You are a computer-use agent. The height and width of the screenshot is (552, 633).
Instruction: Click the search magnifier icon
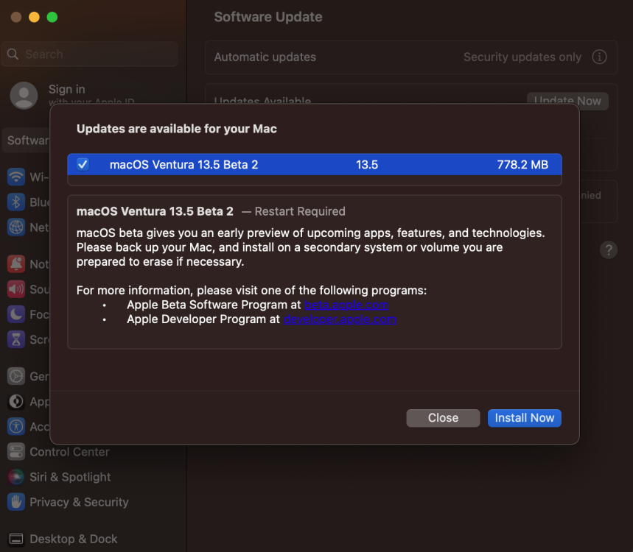coord(13,54)
